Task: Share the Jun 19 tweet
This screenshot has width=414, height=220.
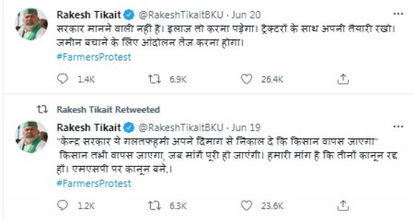Action: [x=342, y=205]
